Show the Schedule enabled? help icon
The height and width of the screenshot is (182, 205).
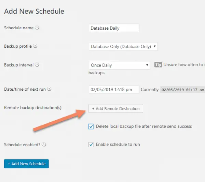pos(44,145)
